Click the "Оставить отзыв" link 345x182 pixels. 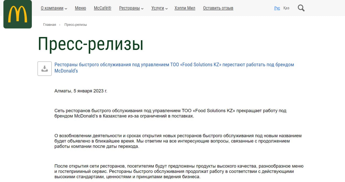(x=218, y=8)
